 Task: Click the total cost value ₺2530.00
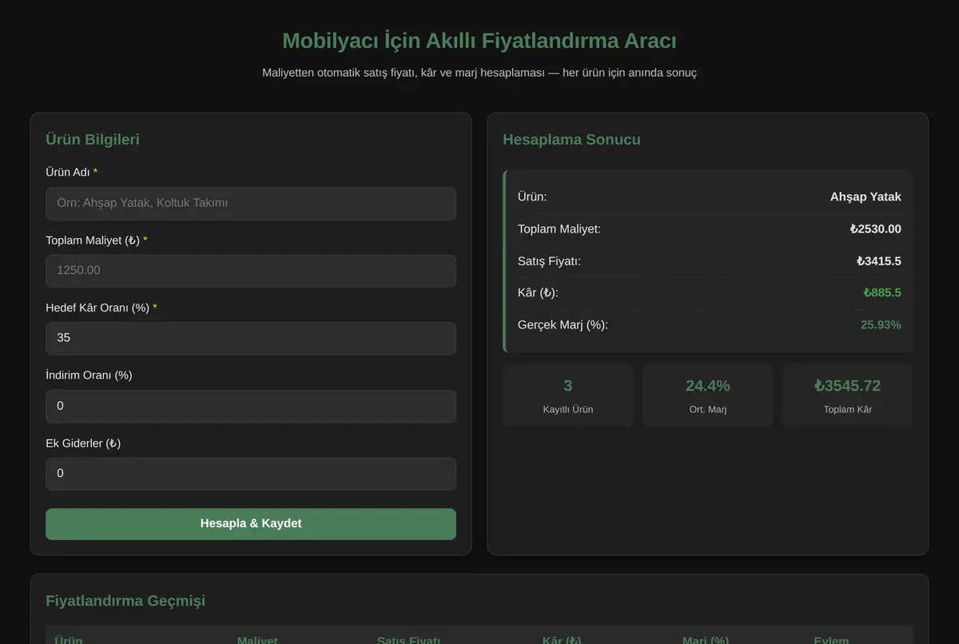coord(876,229)
